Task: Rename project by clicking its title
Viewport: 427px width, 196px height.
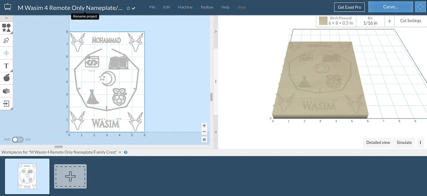Action: [70, 7]
